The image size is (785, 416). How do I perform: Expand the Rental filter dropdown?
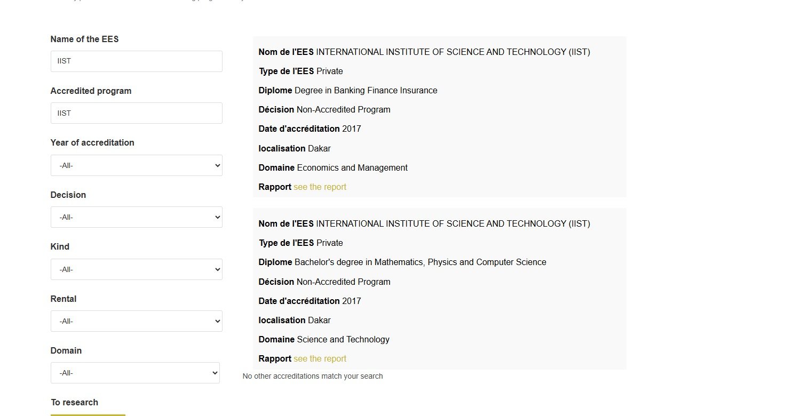(x=136, y=321)
